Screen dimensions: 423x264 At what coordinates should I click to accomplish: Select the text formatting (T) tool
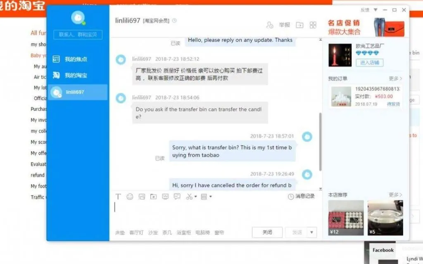(x=118, y=197)
